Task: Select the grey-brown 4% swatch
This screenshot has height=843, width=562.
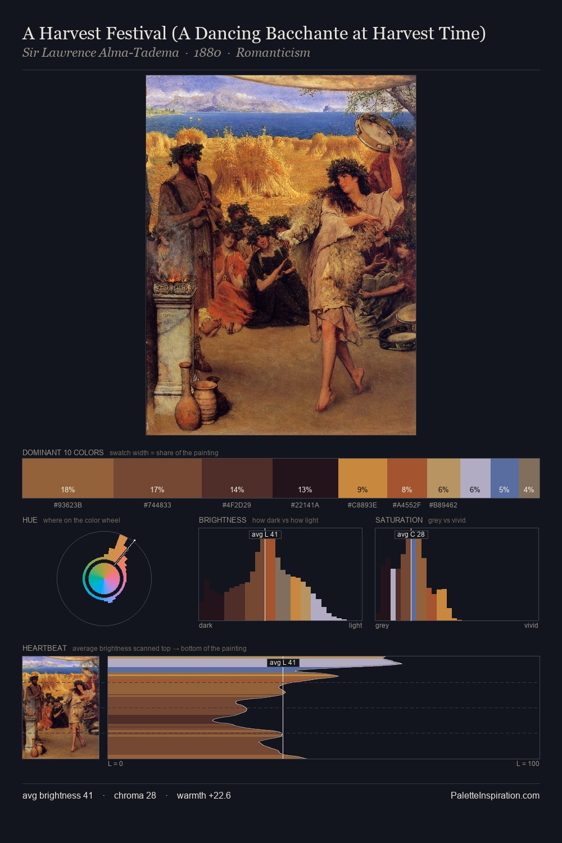Action: [529, 478]
